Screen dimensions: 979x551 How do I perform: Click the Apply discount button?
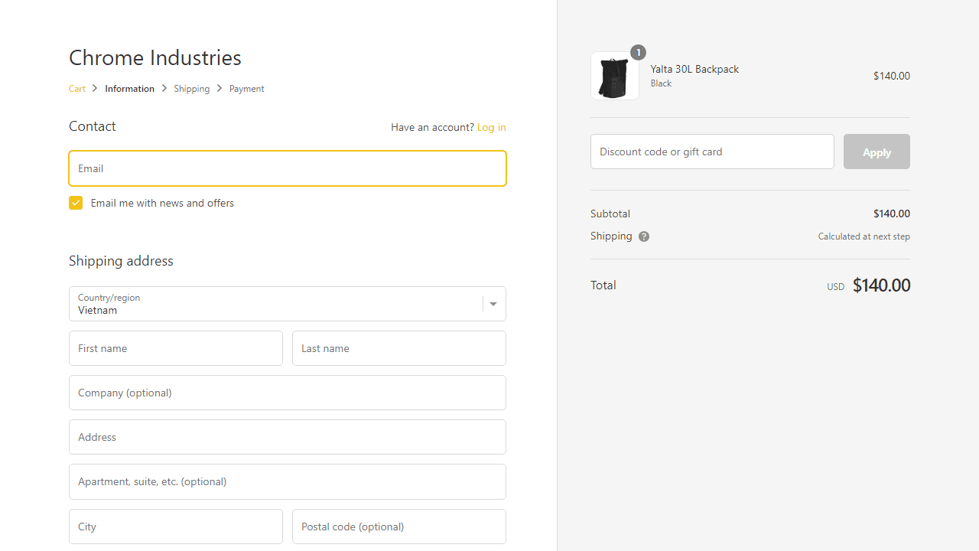[877, 152]
